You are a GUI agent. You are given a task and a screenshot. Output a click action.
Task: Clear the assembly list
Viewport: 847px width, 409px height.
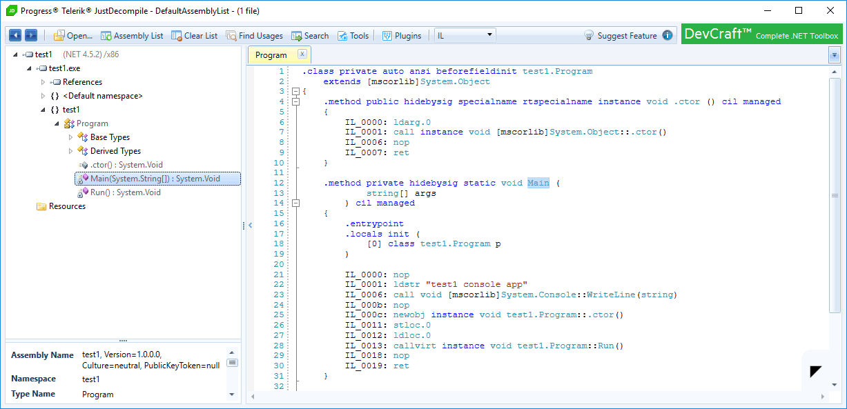[x=195, y=36]
